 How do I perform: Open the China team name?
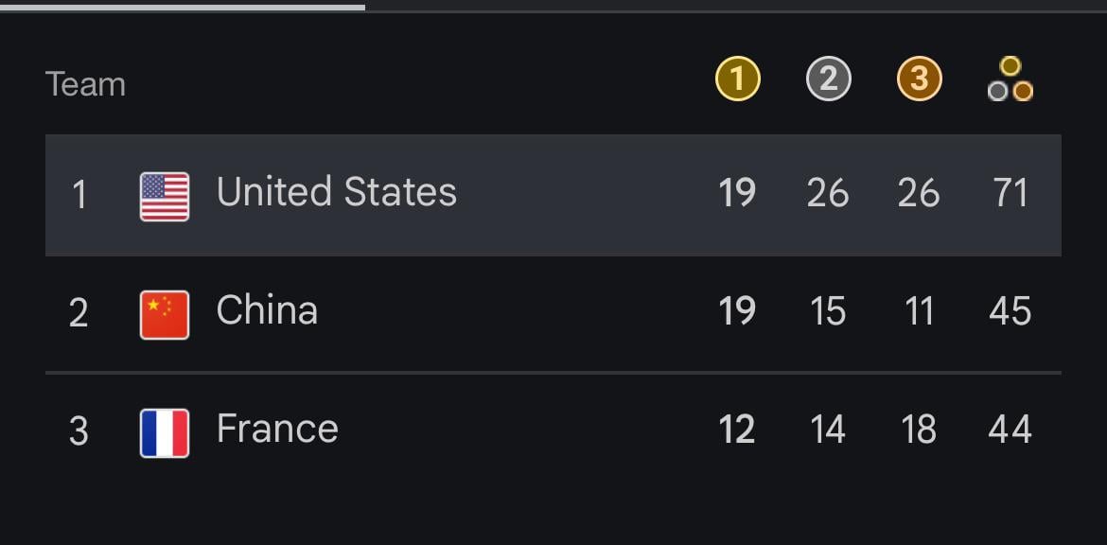[x=267, y=310]
